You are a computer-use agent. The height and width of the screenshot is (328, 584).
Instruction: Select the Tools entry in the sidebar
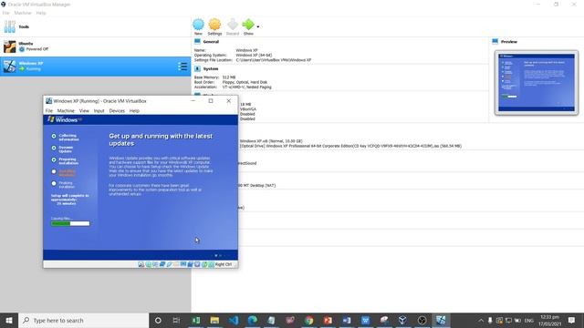click(95, 26)
